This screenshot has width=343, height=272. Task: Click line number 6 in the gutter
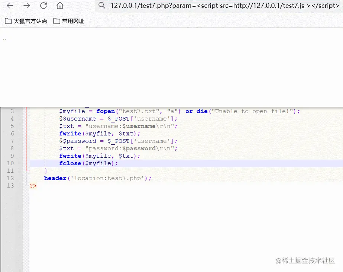pyautogui.click(x=12, y=134)
